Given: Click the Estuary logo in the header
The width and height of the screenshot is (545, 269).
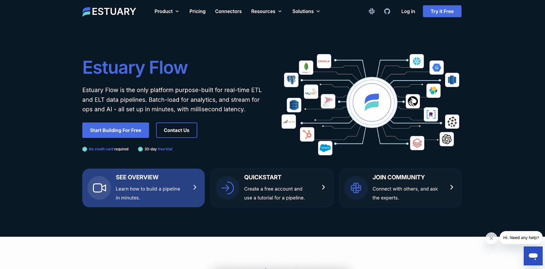Looking at the screenshot, I should coord(109,12).
